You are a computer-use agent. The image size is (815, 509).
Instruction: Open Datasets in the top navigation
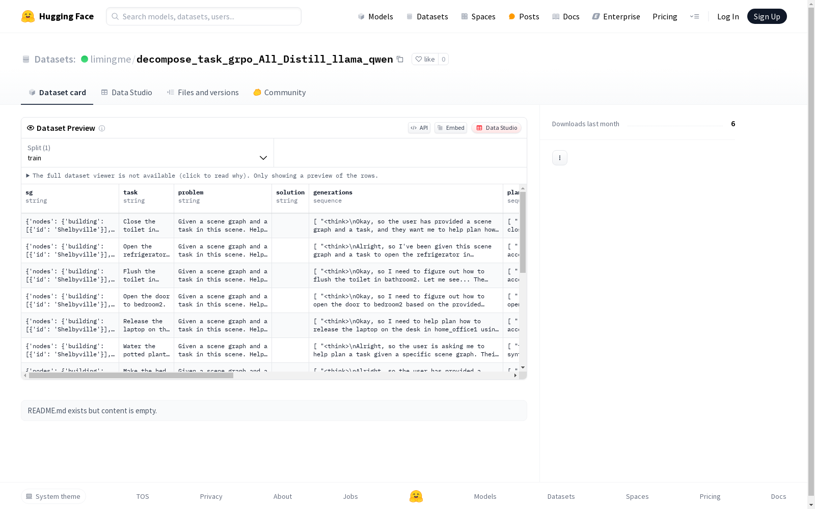click(427, 16)
